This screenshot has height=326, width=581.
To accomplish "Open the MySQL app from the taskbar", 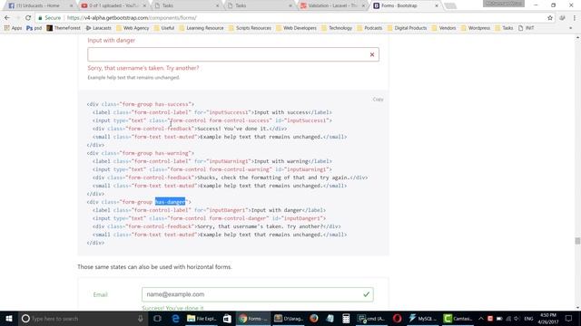I will coord(422,319).
